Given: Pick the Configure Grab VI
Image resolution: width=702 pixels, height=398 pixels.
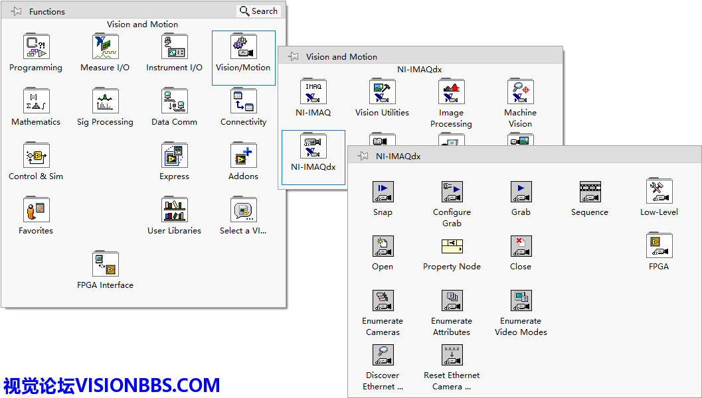Looking at the screenshot, I should pyautogui.click(x=452, y=192).
